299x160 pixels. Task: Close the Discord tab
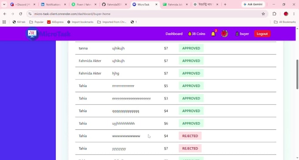click(34, 4)
